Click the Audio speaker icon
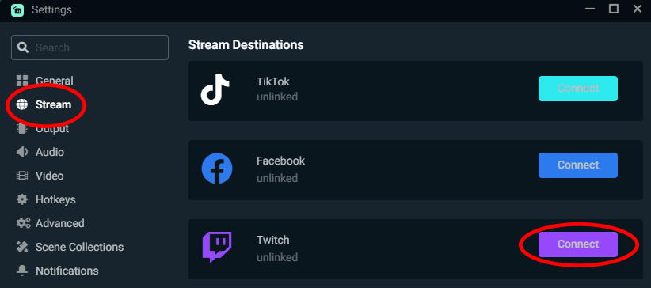This screenshot has width=651, height=288. [x=22, y=152]
